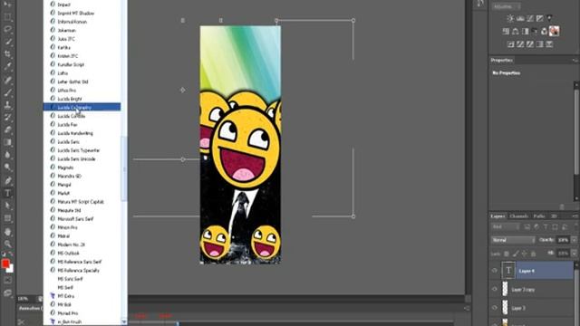
Task: Select the Zoom tool in toolbar
Action: click(x=7, y=244)
